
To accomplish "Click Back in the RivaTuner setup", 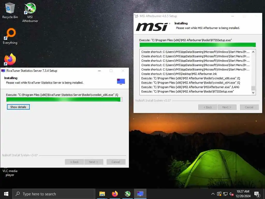I will 74,162.
